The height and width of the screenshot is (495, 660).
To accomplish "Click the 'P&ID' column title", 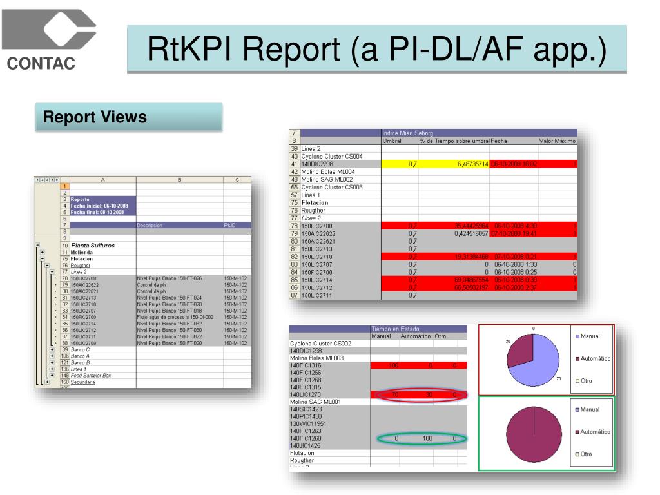I will pyautogui.click(x=230, y=226).
